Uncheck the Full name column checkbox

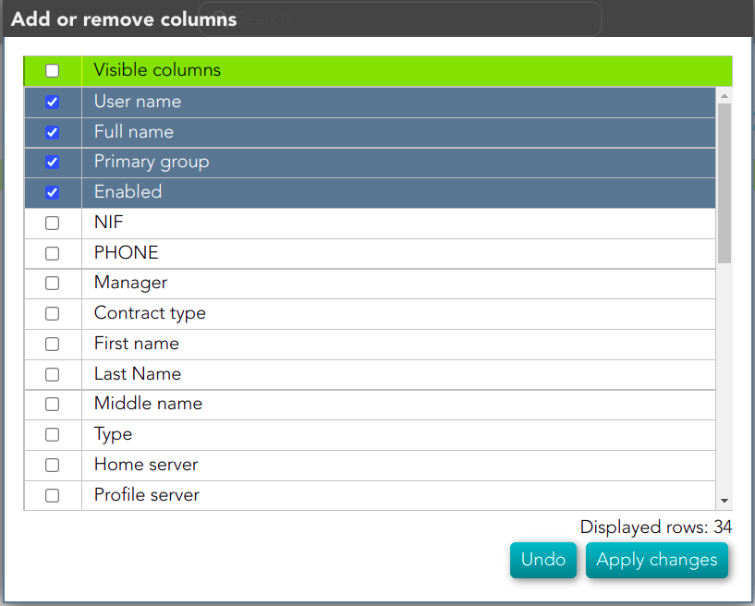[52, 132]
